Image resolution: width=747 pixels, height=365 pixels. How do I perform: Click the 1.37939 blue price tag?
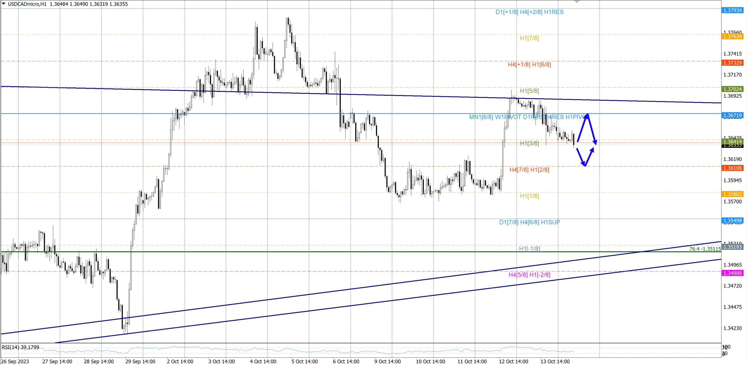pos(732,10)
